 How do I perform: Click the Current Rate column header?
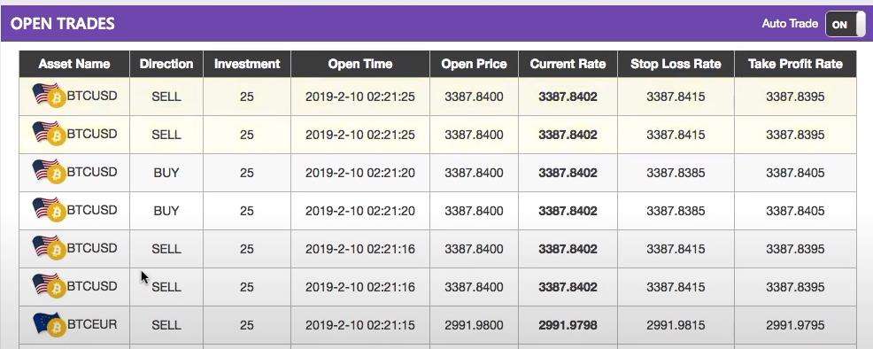pos(568,64)
